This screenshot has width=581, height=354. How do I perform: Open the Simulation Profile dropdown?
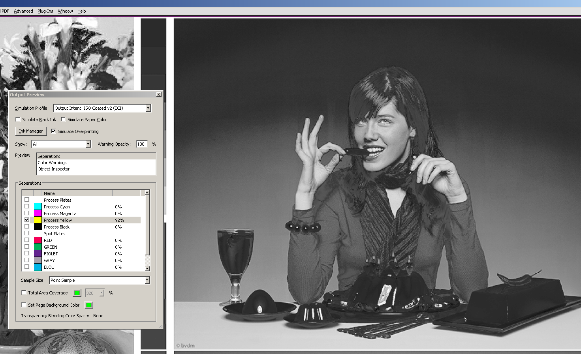(148, 108)
